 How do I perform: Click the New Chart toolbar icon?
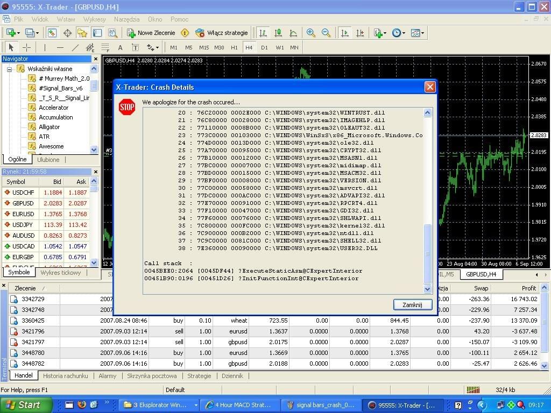(x=10, y=33)
